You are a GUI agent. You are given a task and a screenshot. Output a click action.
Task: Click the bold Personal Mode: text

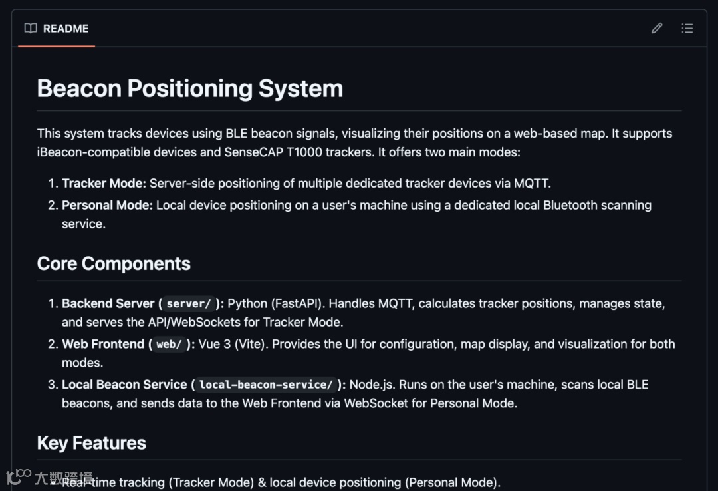point(107,205)
